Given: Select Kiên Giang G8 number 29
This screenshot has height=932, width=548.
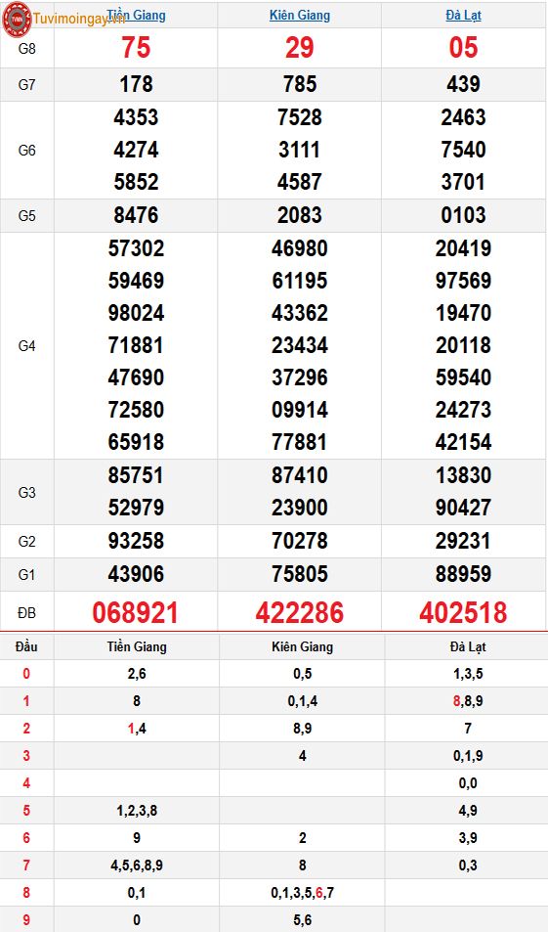Looking at the screenshot, I should [299, 48].
